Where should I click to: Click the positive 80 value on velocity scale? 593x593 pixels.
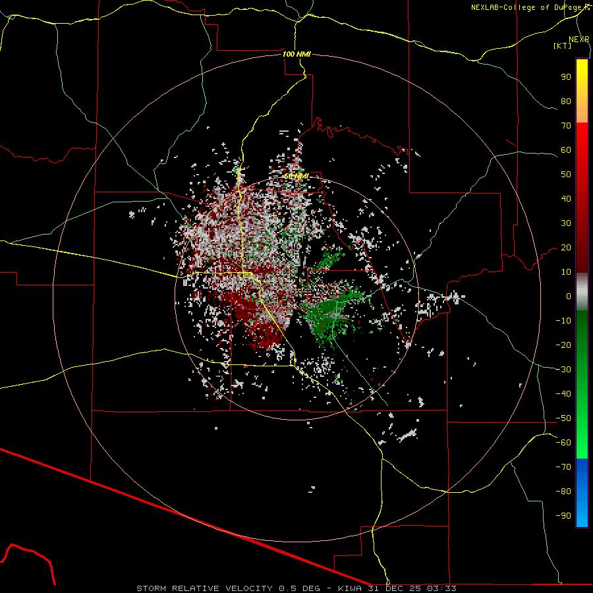(566, 101)
